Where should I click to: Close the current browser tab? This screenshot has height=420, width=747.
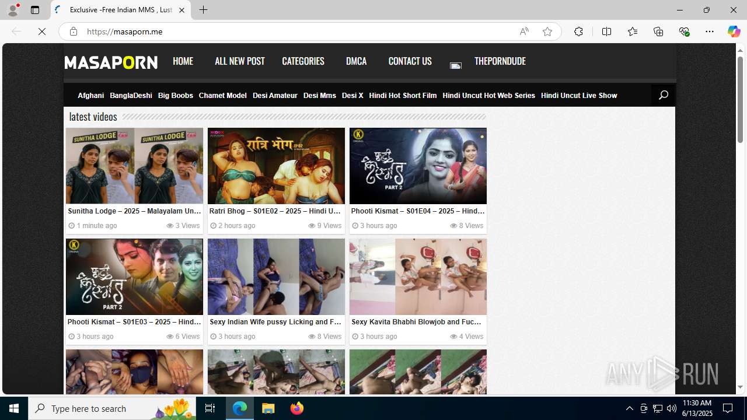point(181,10)
